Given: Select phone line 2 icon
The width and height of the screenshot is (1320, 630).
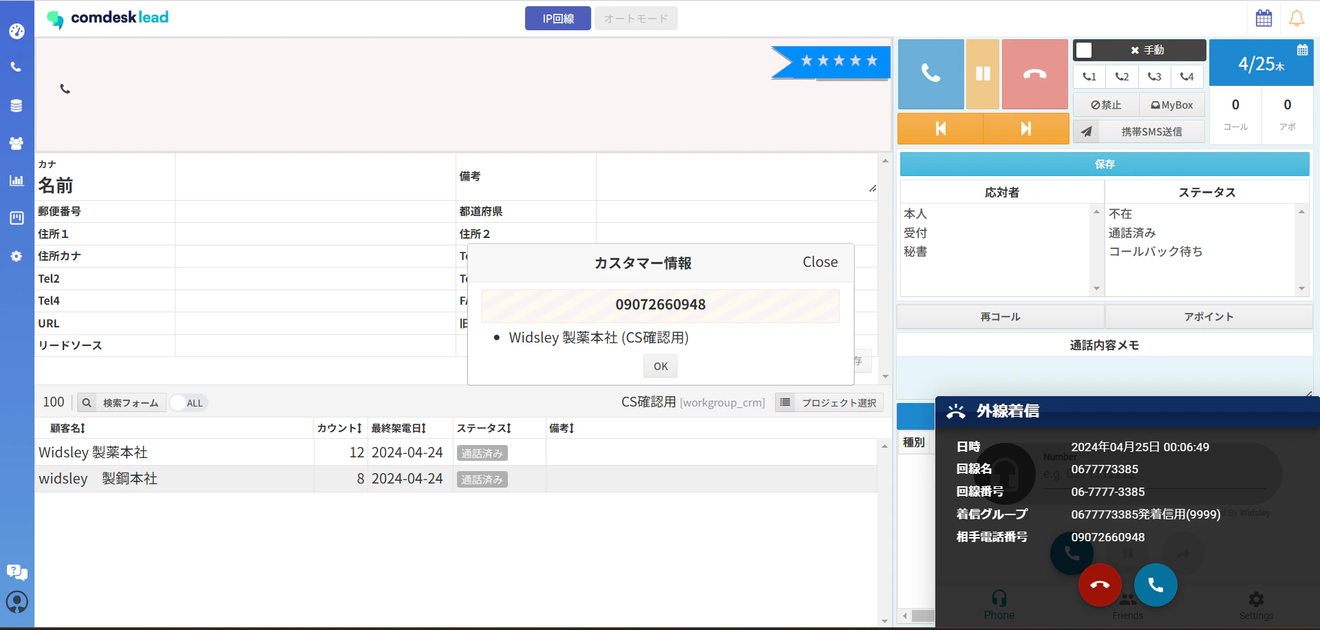Looking at the screenshot, I should point(1122,76).
